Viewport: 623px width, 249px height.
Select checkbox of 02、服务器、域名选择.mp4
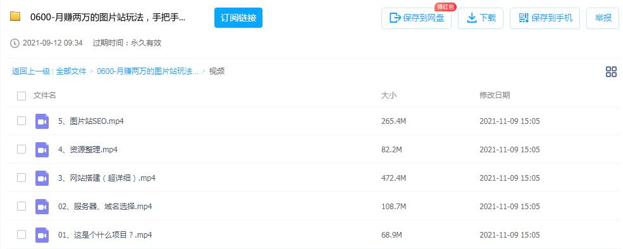(x=22, y=206)
